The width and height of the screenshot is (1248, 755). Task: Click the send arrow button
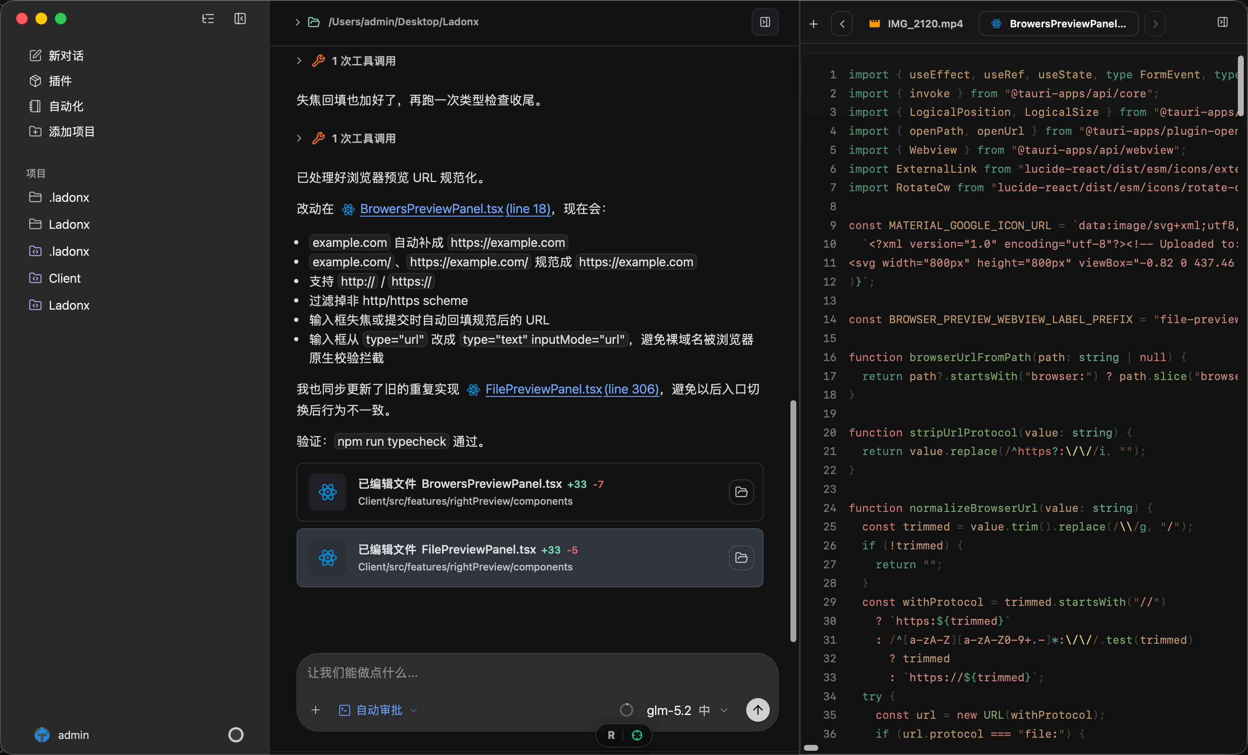pyautogui.click(x=758, y=710)
